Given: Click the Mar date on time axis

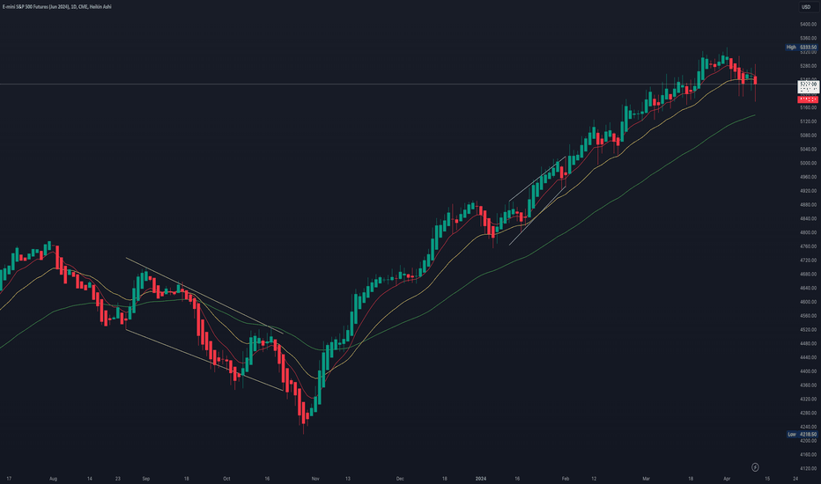Looking at the screenshot, I should (646, 478).
